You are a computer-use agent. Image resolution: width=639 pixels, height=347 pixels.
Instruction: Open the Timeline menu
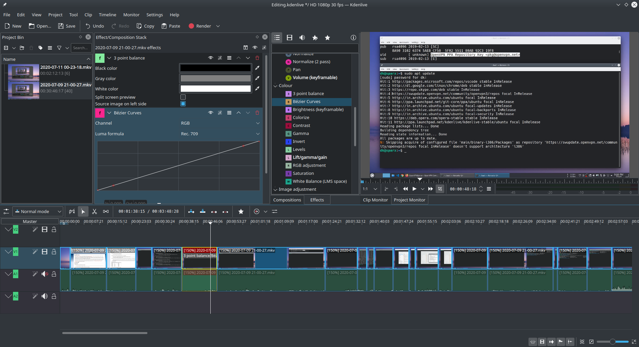point(107,15)
